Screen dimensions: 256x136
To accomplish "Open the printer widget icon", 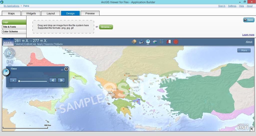I will [x=141, y=42].
